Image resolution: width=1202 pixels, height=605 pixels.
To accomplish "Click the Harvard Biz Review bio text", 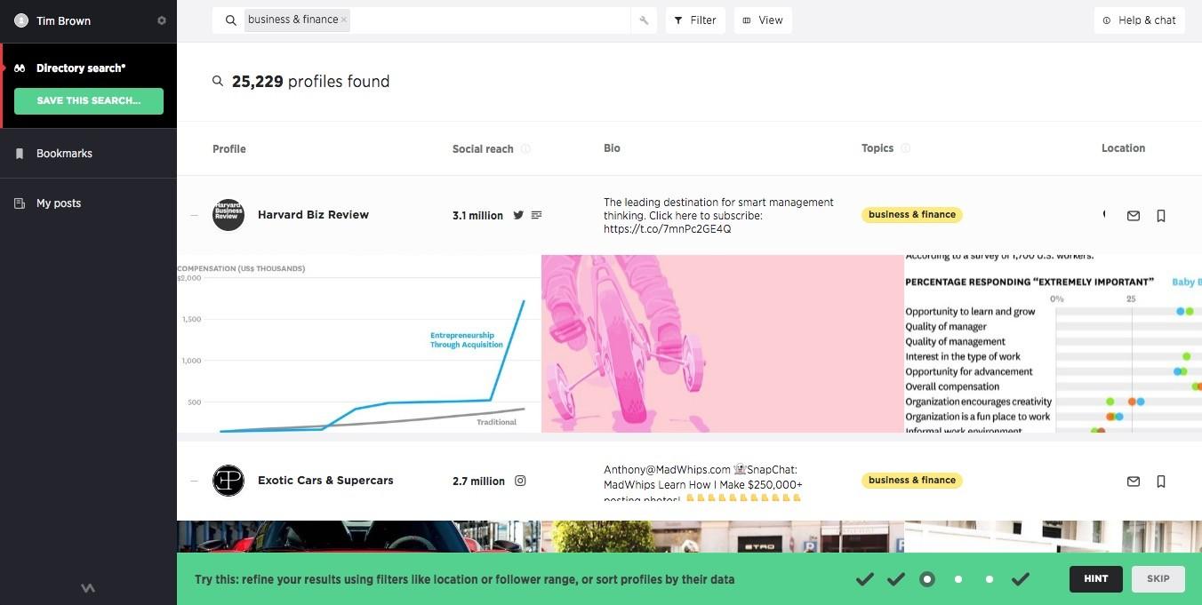I will tap(718, 216).
